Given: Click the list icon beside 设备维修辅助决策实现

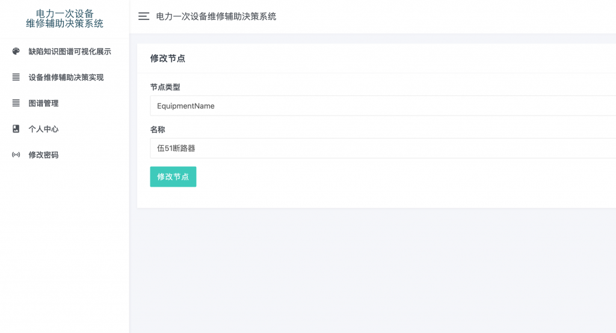Looking at the screenshot, I should pos(16,77).
